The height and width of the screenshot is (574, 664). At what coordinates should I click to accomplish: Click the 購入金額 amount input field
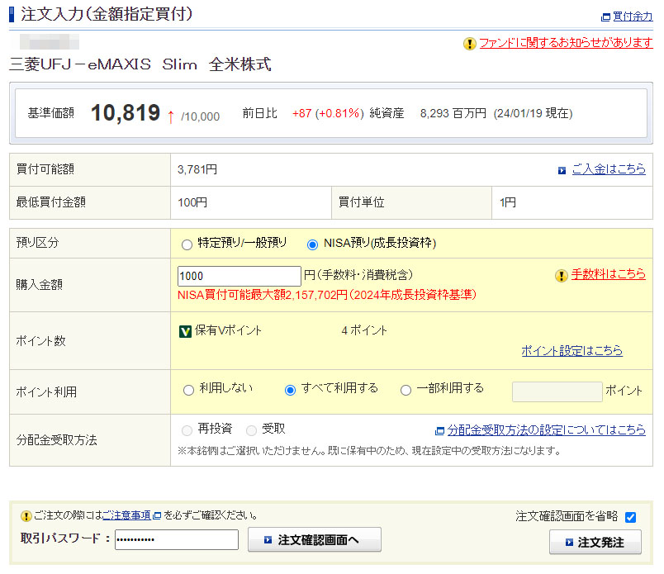coord(239,276)
